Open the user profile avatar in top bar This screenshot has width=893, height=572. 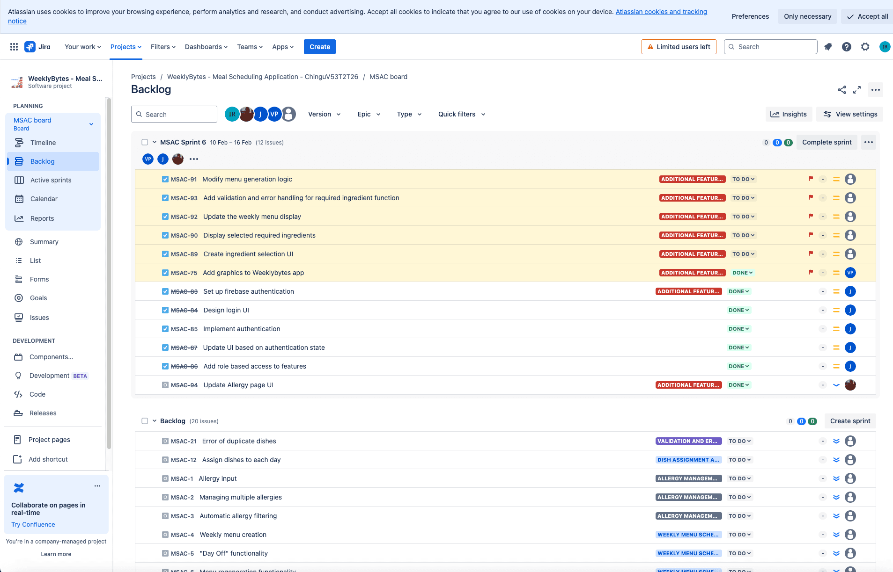coord(885,47)
